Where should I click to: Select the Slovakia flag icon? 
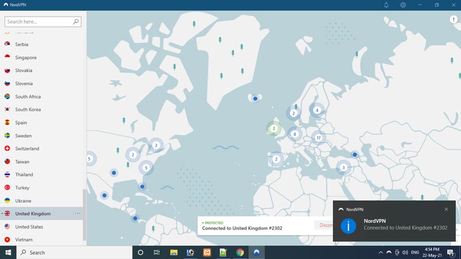click(7, 70)
